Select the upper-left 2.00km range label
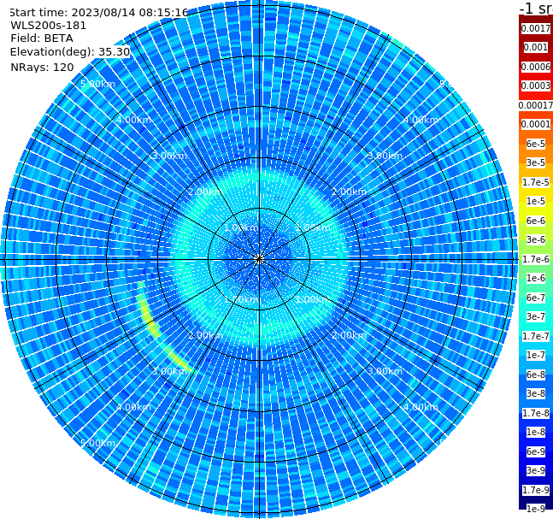The height and width of the screenshot is (519, 553). [206, 192]
